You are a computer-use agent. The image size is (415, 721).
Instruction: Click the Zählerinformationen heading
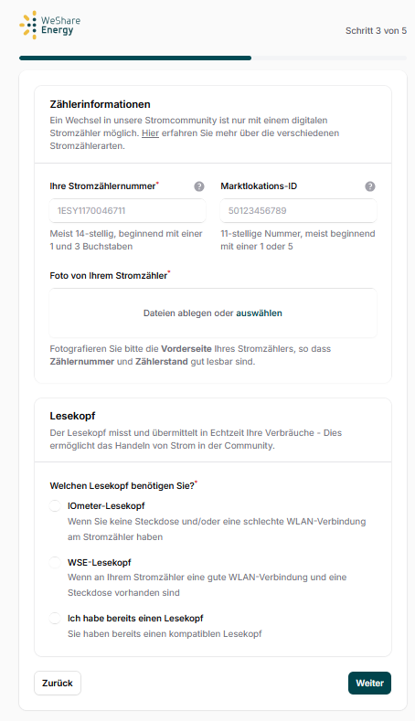pyautogui.click(x=101, y=104)
